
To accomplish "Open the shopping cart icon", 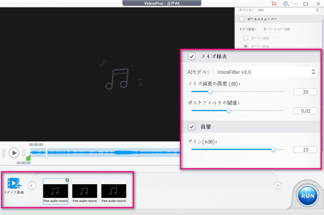I will click(x=274, y=3).
